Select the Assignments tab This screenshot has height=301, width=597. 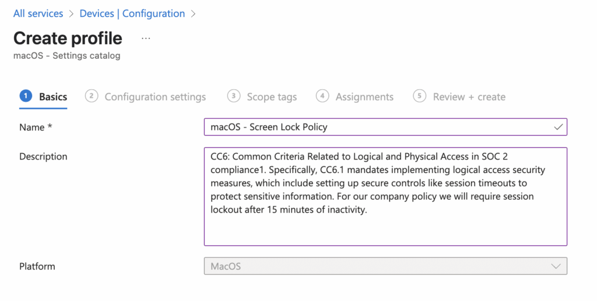[x=364, y=97]
